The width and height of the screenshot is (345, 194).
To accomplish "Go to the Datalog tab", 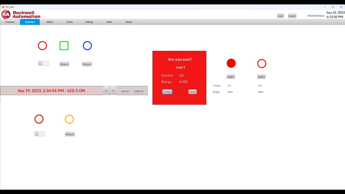I will click(89, 22).
